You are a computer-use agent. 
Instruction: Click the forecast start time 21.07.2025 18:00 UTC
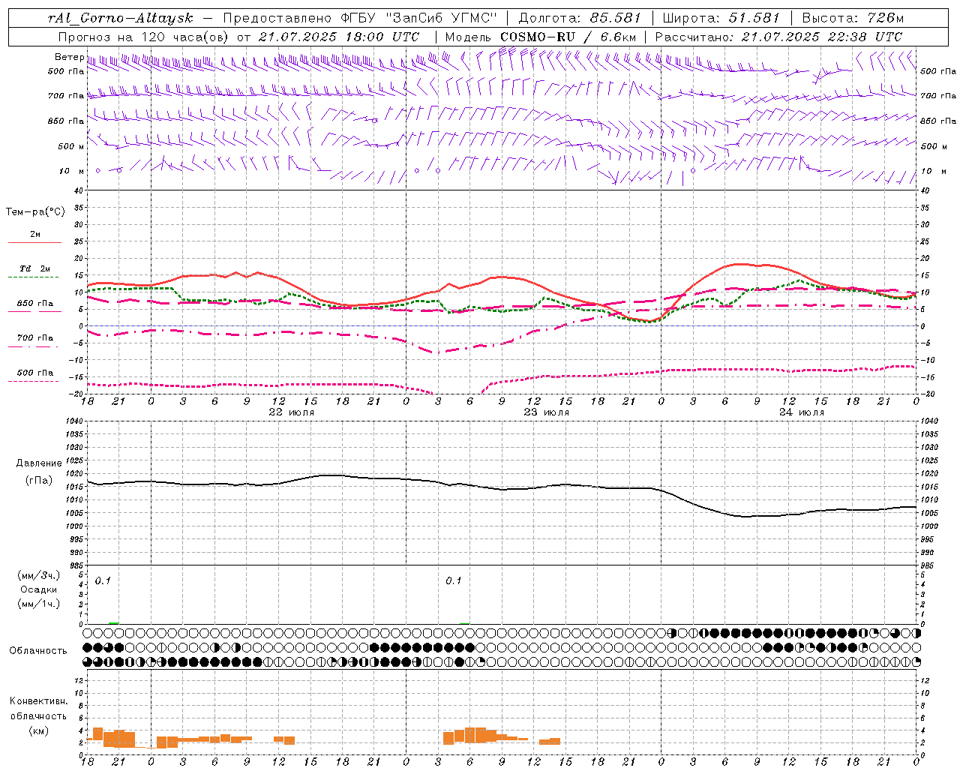pyautogui.click(x=338, y=37)
